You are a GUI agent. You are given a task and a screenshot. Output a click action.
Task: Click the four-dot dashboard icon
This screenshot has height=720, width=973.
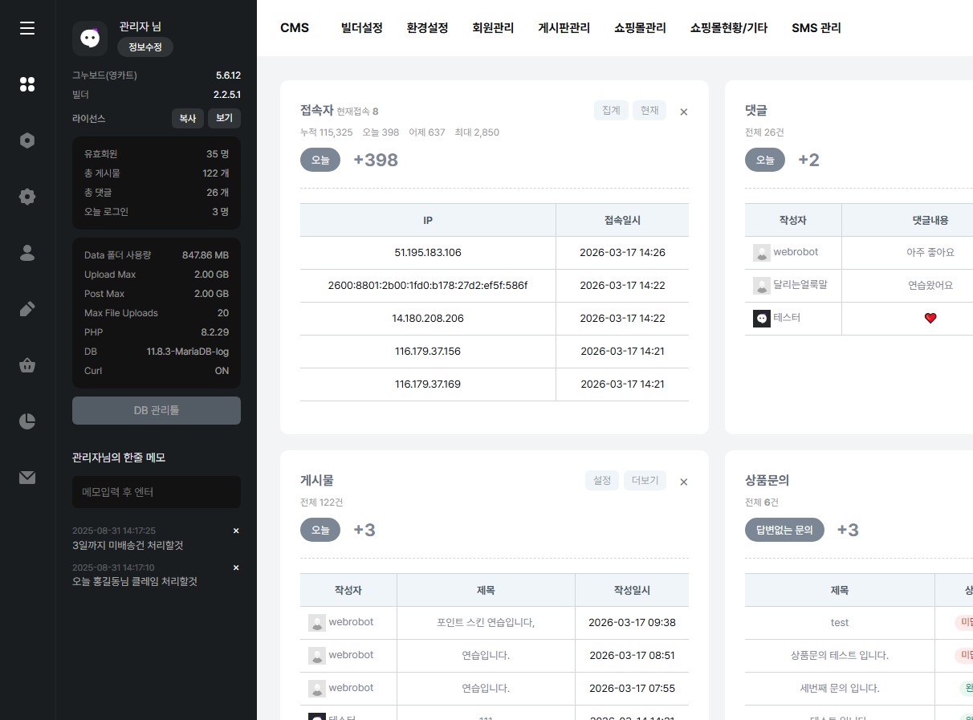point(27,84)
